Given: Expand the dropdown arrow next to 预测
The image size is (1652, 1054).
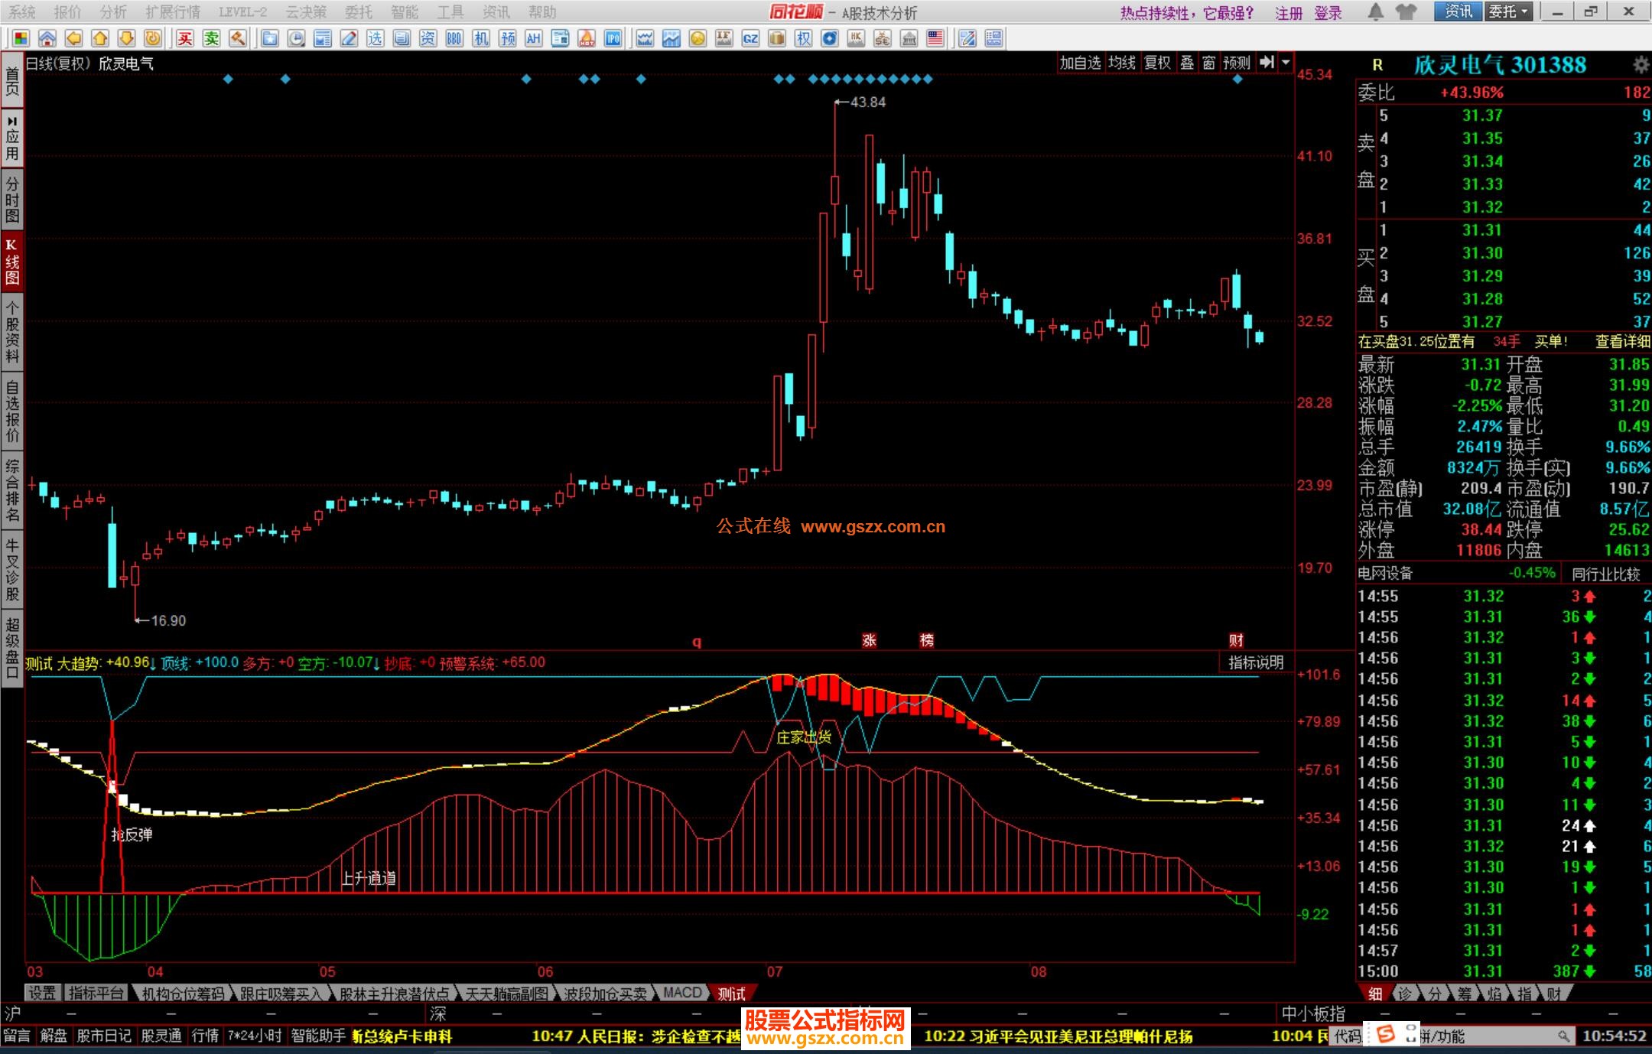Looking at the screenshot, I should [1286, 63].
